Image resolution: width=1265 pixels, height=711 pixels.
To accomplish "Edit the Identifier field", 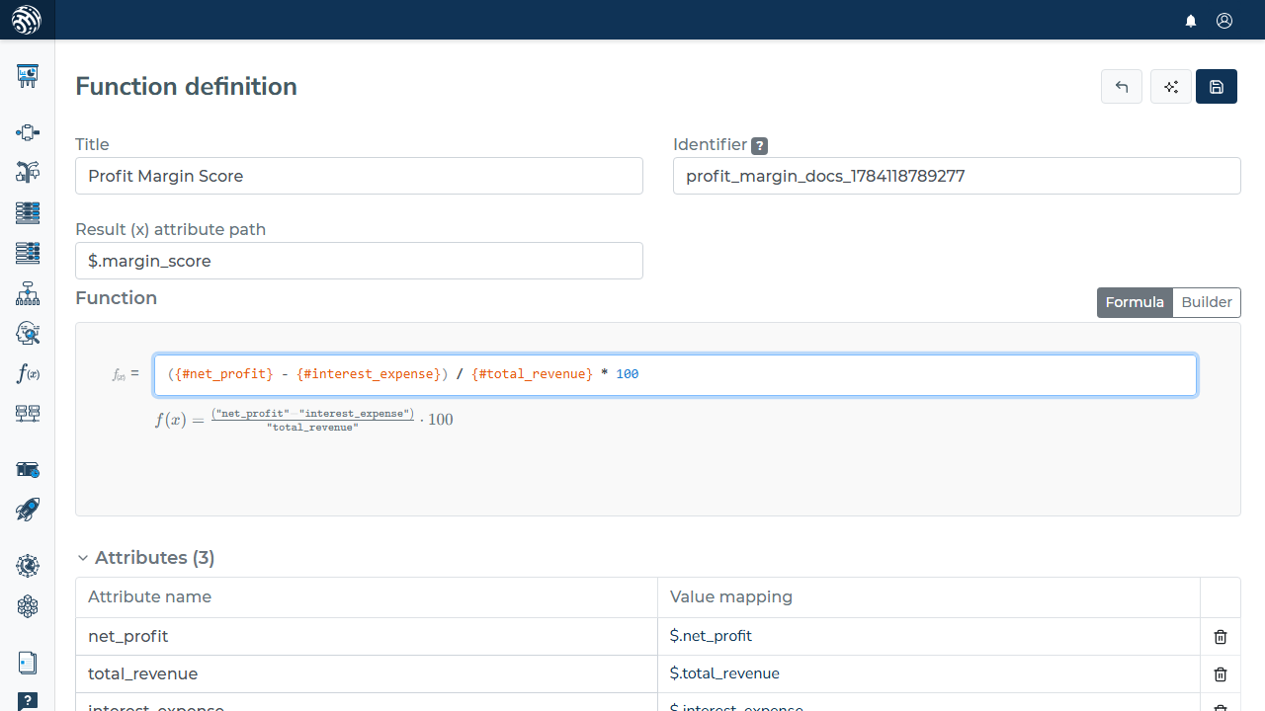I will (x=957, y=176).
